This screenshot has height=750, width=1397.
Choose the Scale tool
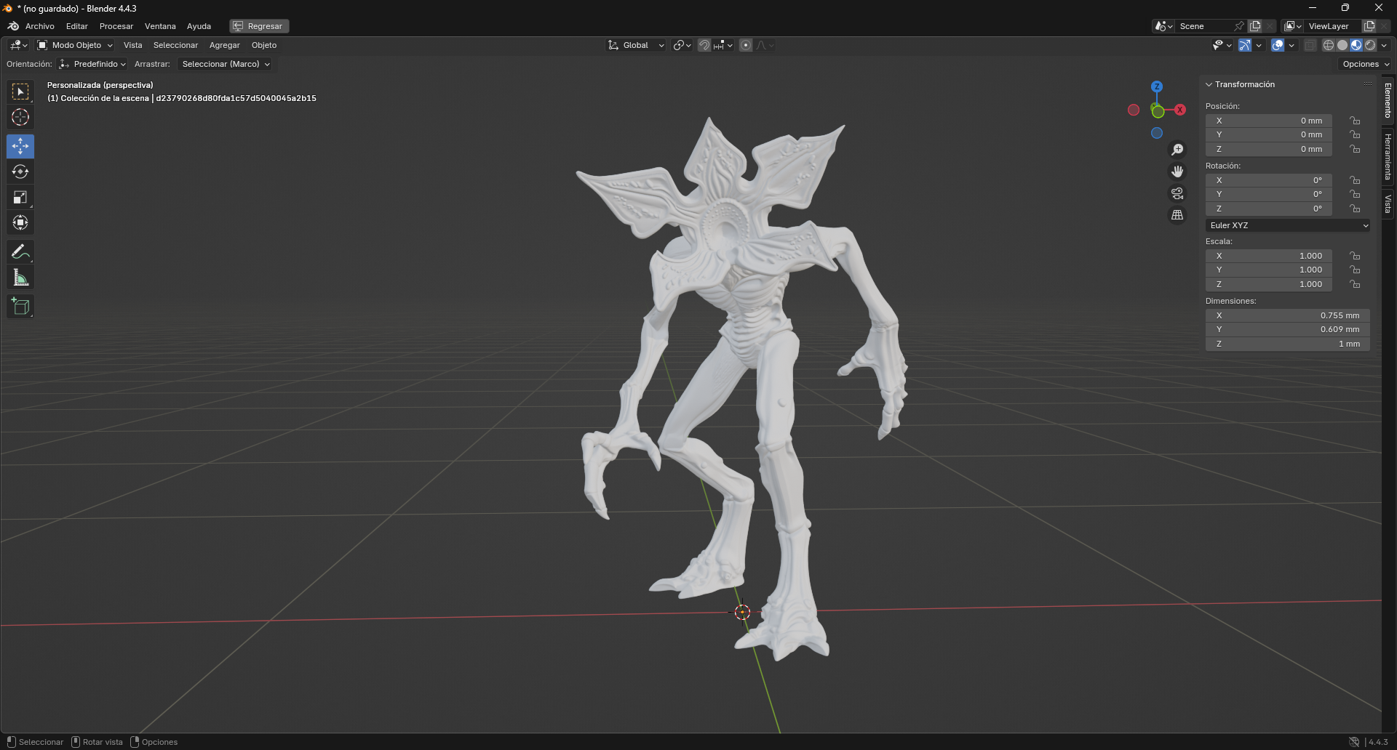(20, 198)
